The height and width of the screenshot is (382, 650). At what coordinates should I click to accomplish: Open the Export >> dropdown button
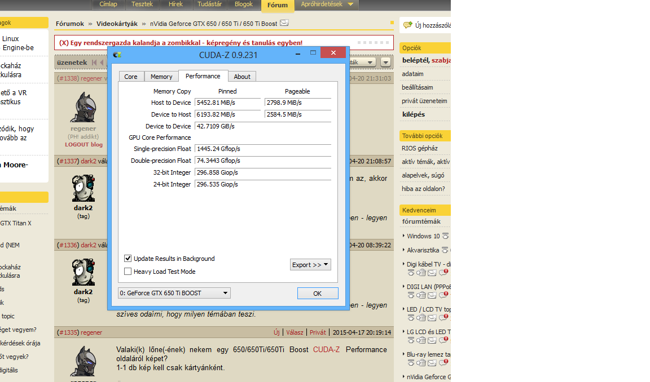click(x=310, y=264)
